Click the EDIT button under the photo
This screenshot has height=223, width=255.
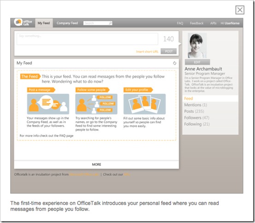tap(197, 62)
